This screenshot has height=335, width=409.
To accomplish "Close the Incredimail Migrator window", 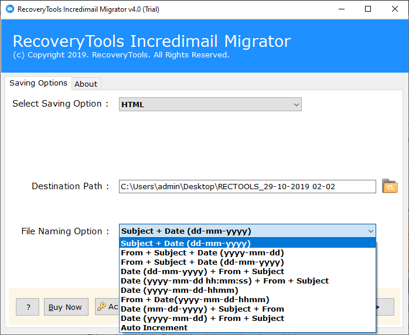I will (x=395, y=9).
